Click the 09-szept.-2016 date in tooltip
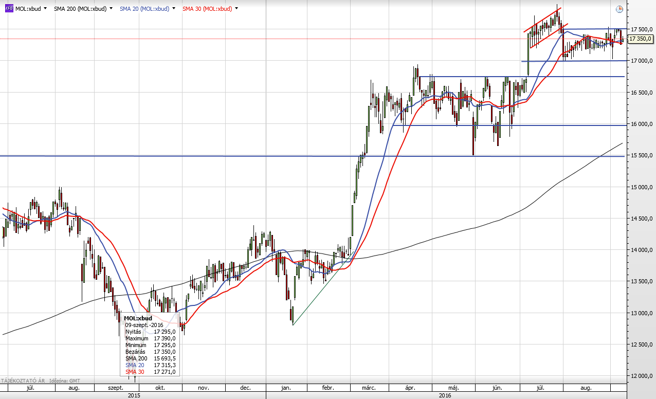The image size is (656, 399). tap(144, 325)
